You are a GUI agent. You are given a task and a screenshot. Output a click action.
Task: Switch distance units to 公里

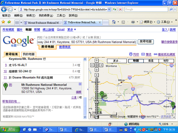pyautogui.click(x=74, y=98)
